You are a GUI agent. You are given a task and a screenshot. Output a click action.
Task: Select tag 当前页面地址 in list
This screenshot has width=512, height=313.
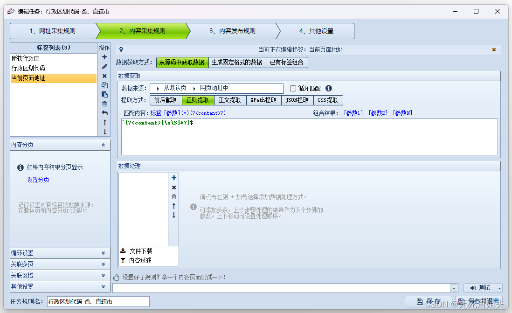(x=54, y=78)
